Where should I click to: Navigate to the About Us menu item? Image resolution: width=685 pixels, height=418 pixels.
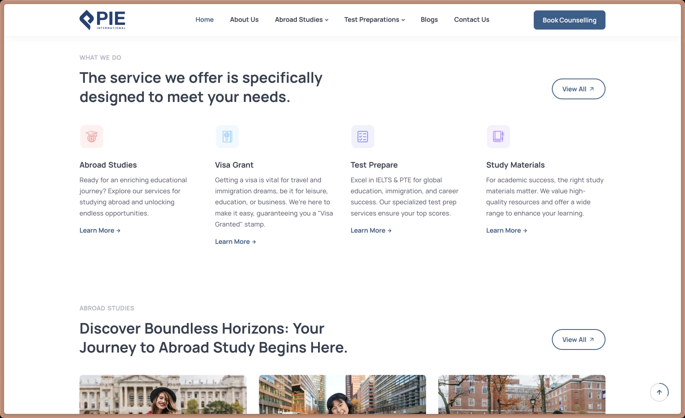pyautogui.click(x=244, y=20)
